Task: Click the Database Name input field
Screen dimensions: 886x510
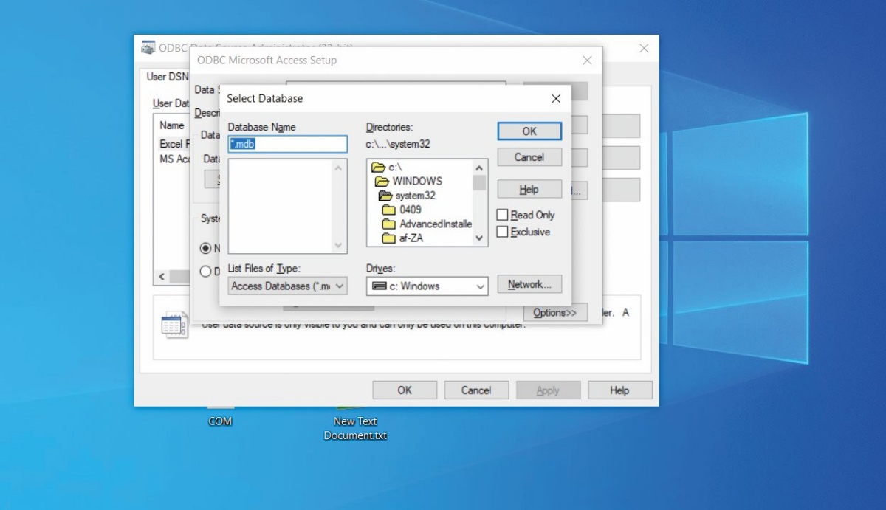Action: click(x=287, y=144)
